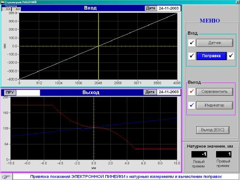Screen dimensions: 240x180
Task: Toggle the checkbox right of the Поправка button
Action: (231, 56)
